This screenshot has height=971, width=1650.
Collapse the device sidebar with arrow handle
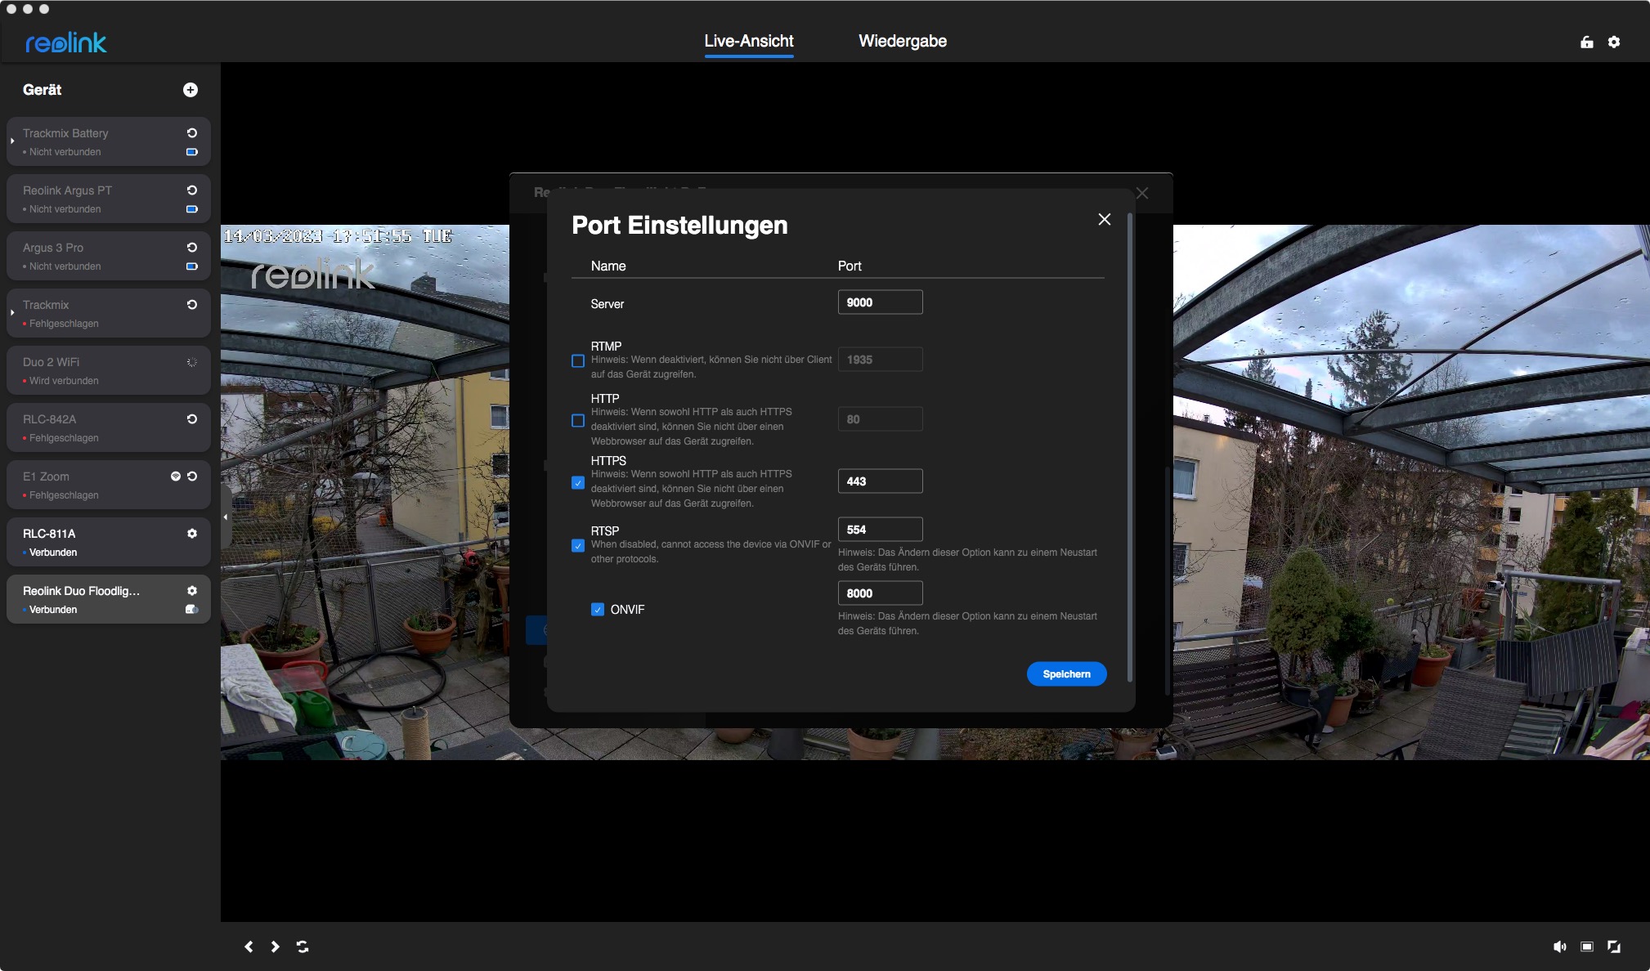point(226,517)
